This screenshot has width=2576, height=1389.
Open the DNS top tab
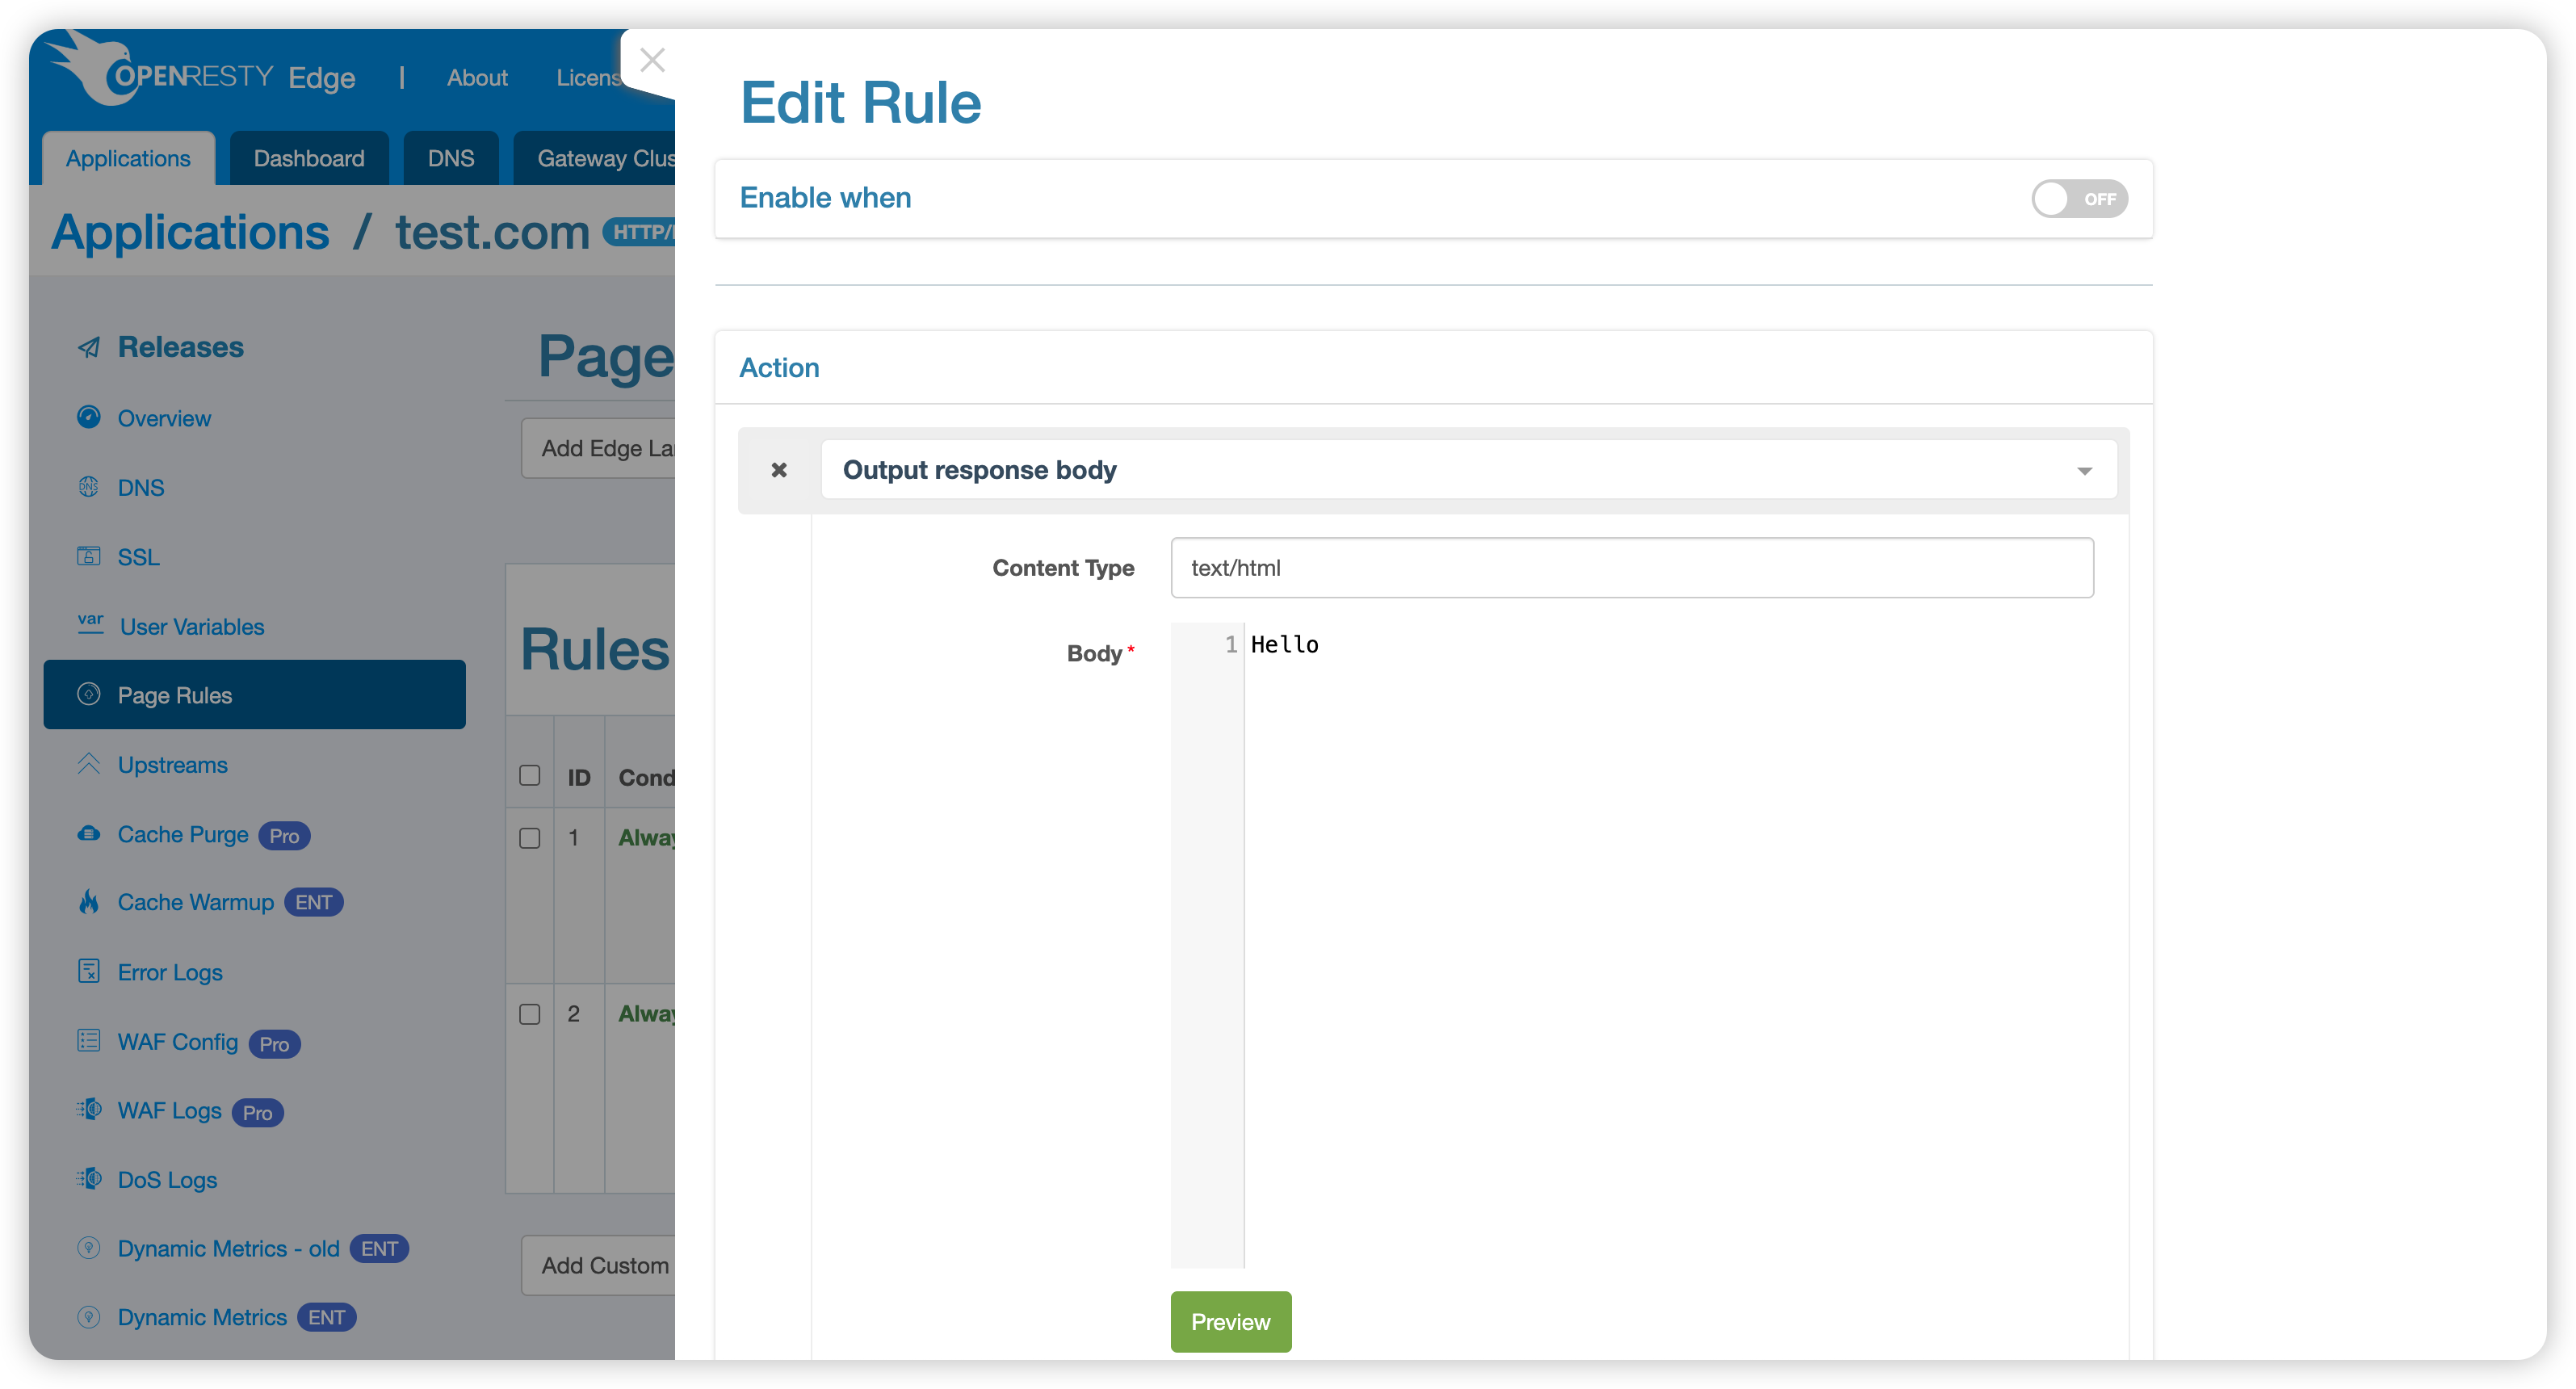coord(450,158)
